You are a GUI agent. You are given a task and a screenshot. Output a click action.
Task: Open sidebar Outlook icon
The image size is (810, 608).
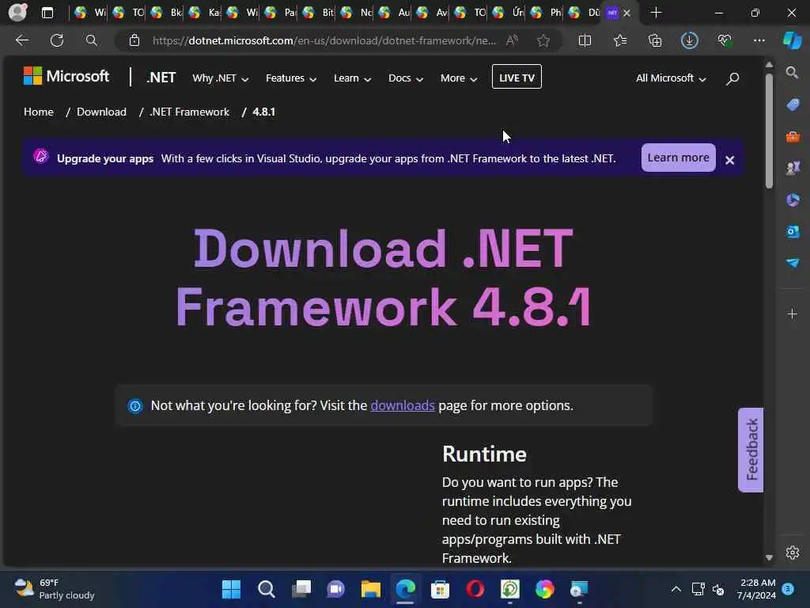pyautogui.click(x=793, y=231)
